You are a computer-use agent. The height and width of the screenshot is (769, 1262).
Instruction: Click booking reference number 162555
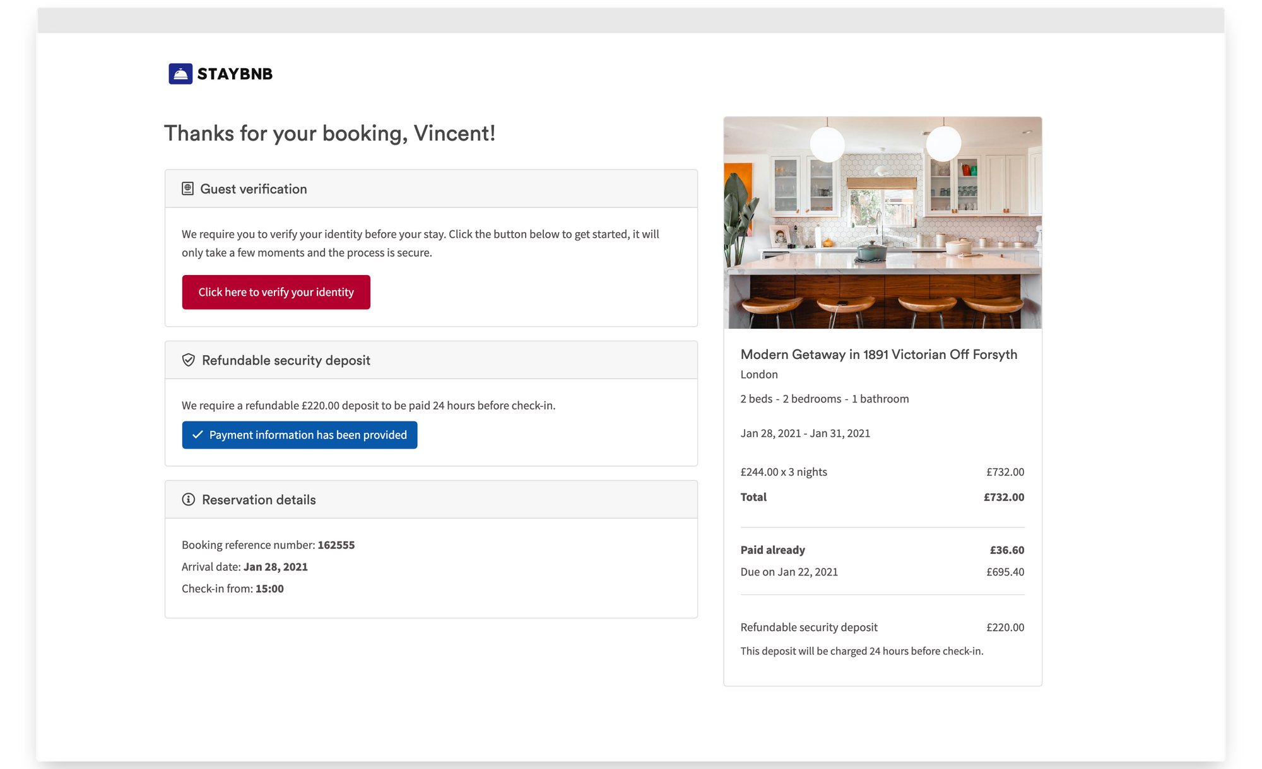[x=336, y=545]
